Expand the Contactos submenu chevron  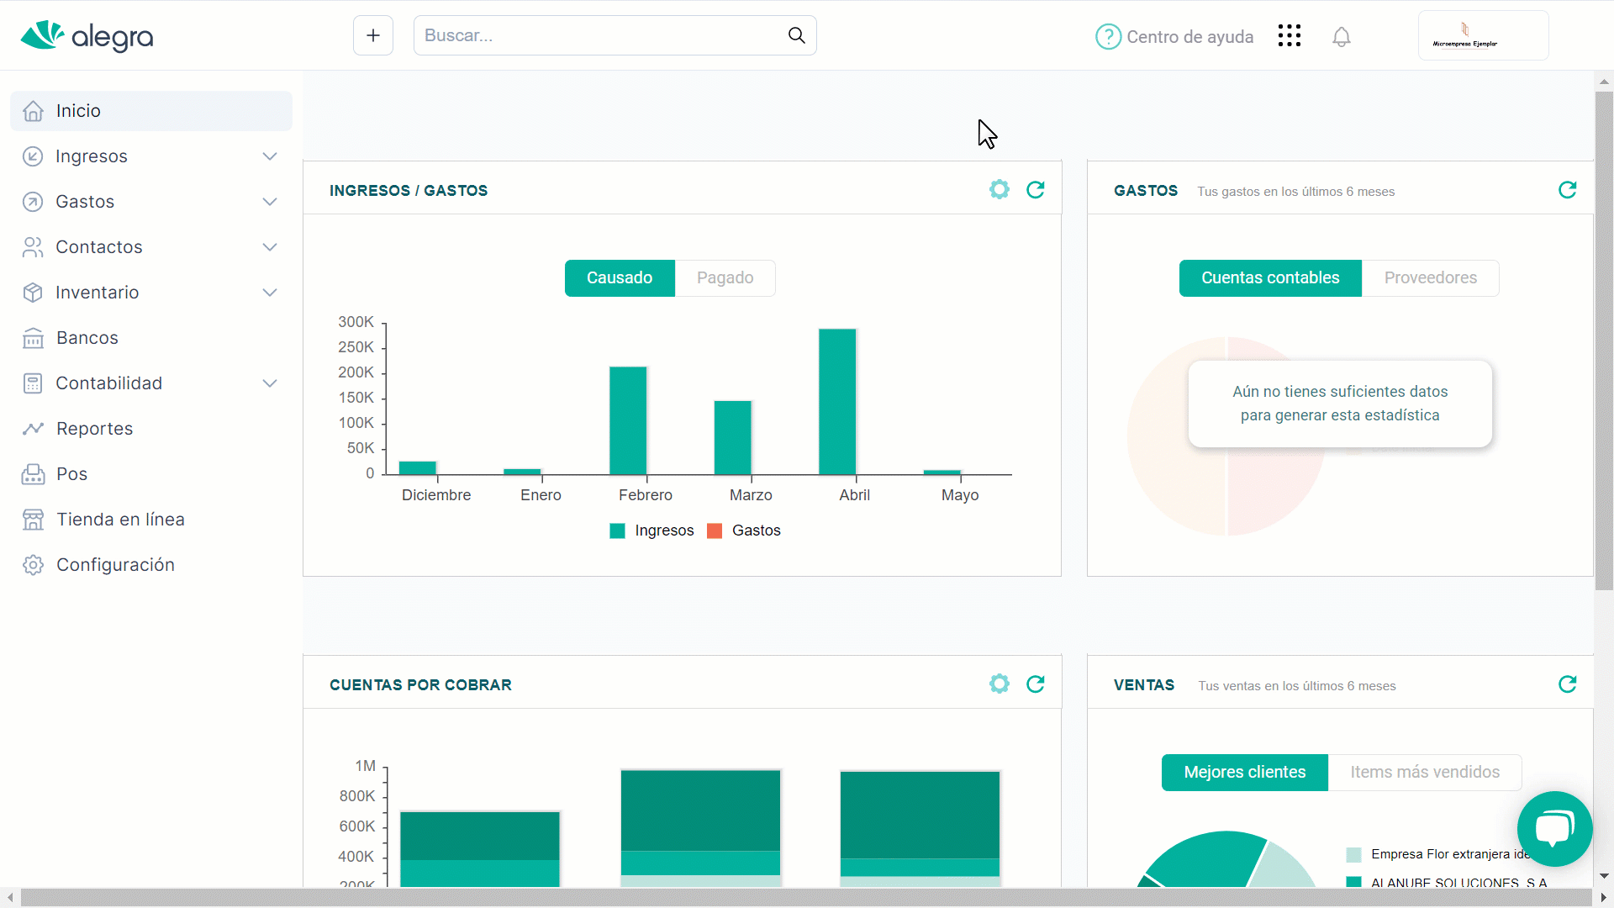[270, 247]
